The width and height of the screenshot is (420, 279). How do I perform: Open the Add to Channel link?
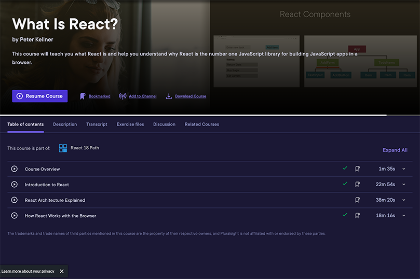coord(142,96)
